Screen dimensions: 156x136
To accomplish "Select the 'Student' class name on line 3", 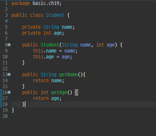I will (55, 15).
